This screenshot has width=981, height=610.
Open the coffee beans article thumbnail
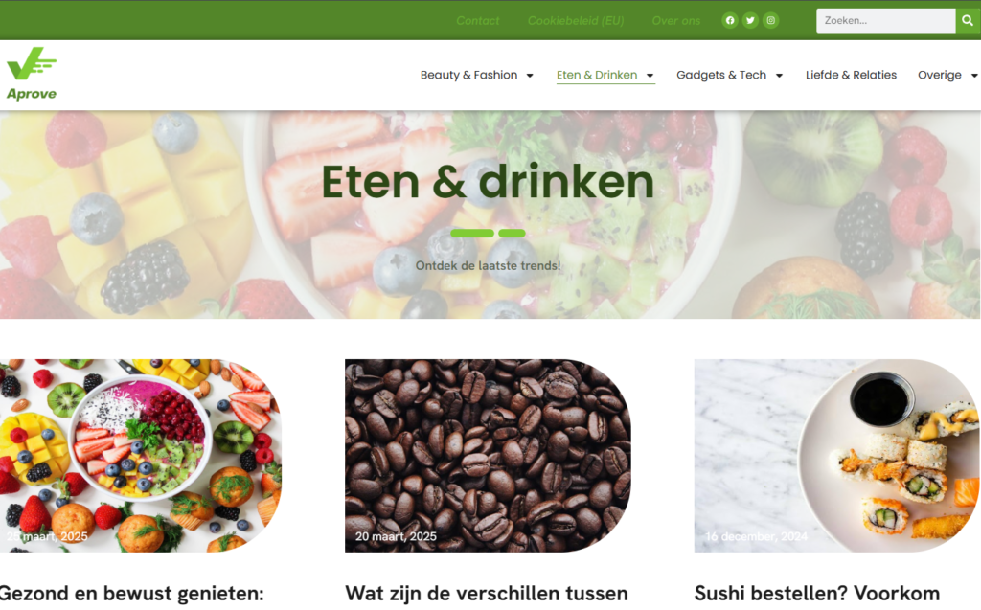488,456
